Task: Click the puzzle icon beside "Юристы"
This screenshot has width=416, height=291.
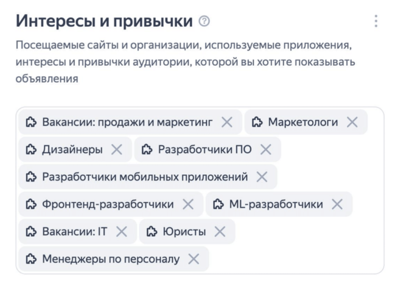Action: click(x=152, y=232)
